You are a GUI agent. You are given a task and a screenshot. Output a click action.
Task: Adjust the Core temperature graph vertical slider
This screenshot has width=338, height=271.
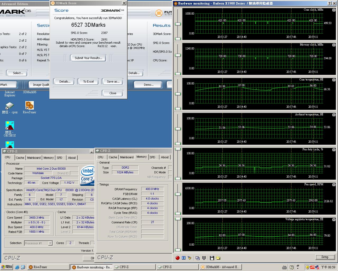[178, 94]
